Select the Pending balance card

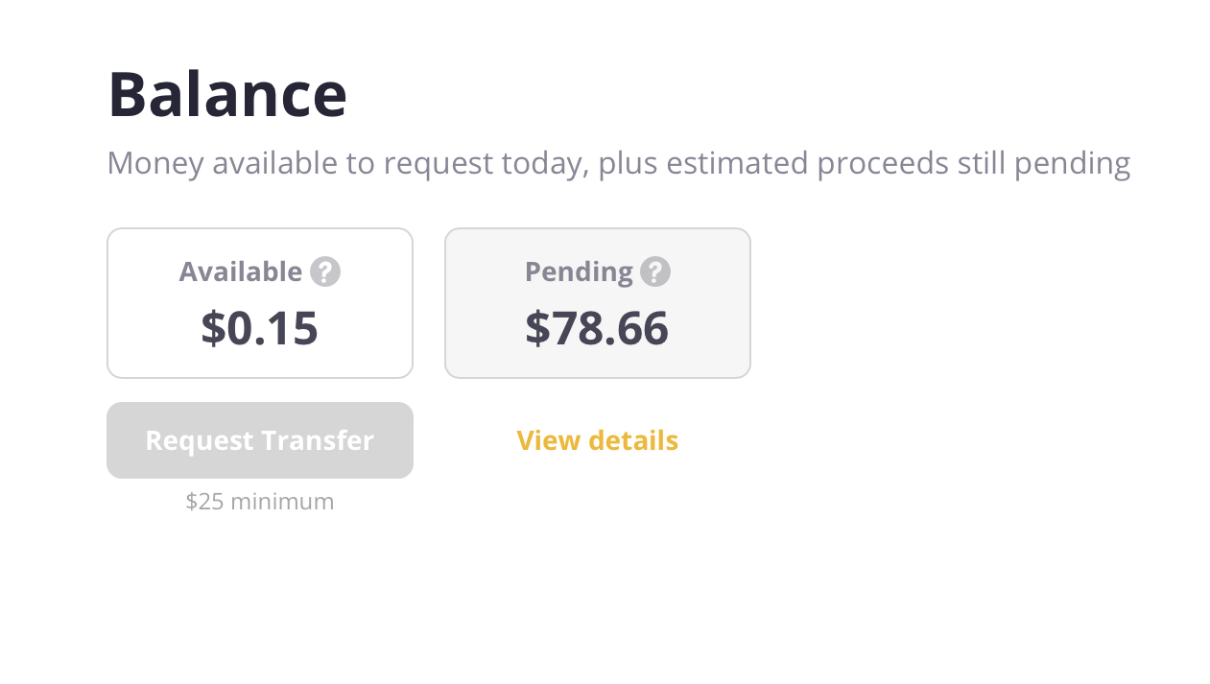597,303
